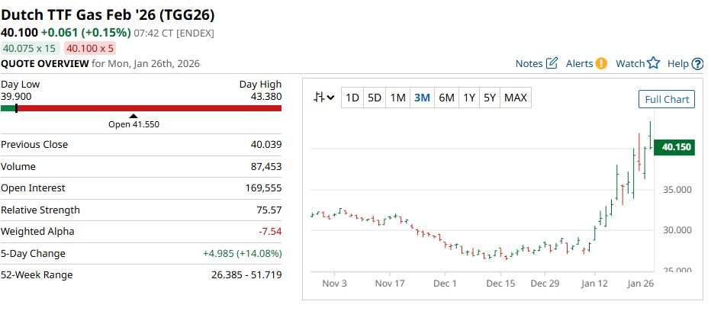This screenshot has height=311, width=711.
Task: Switch chart to 6M range
Action: [447, 98]
